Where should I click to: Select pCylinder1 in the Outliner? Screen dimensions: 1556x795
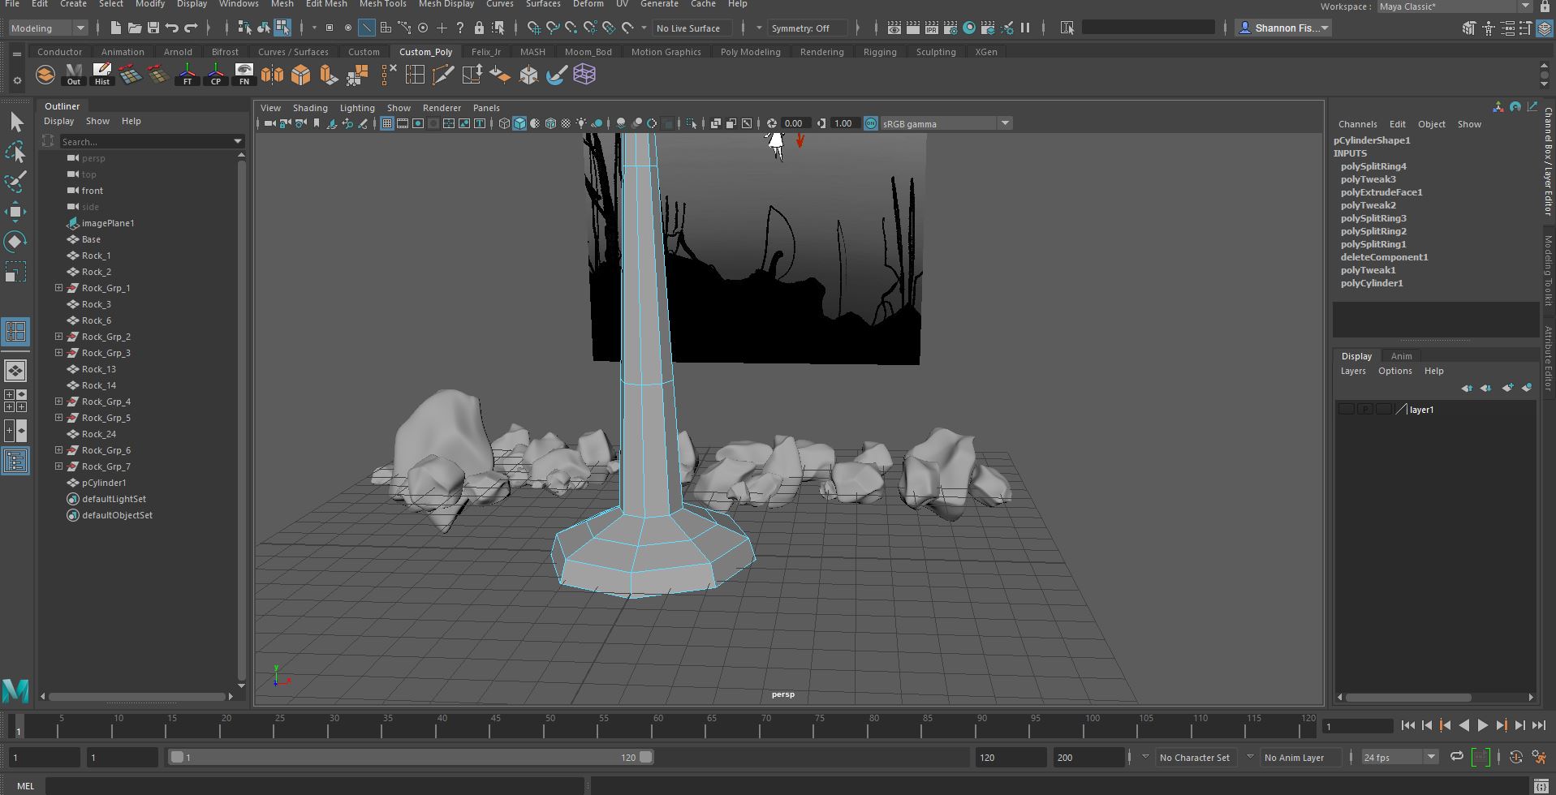[x=104, y=483]
